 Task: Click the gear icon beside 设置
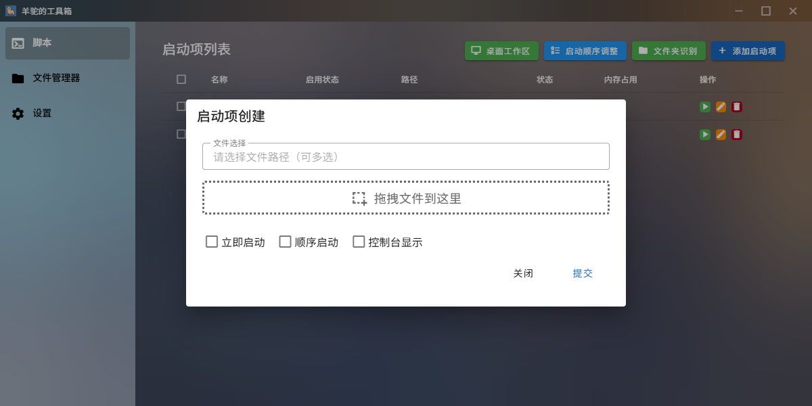pyautogui.click(x=18, y=114)
